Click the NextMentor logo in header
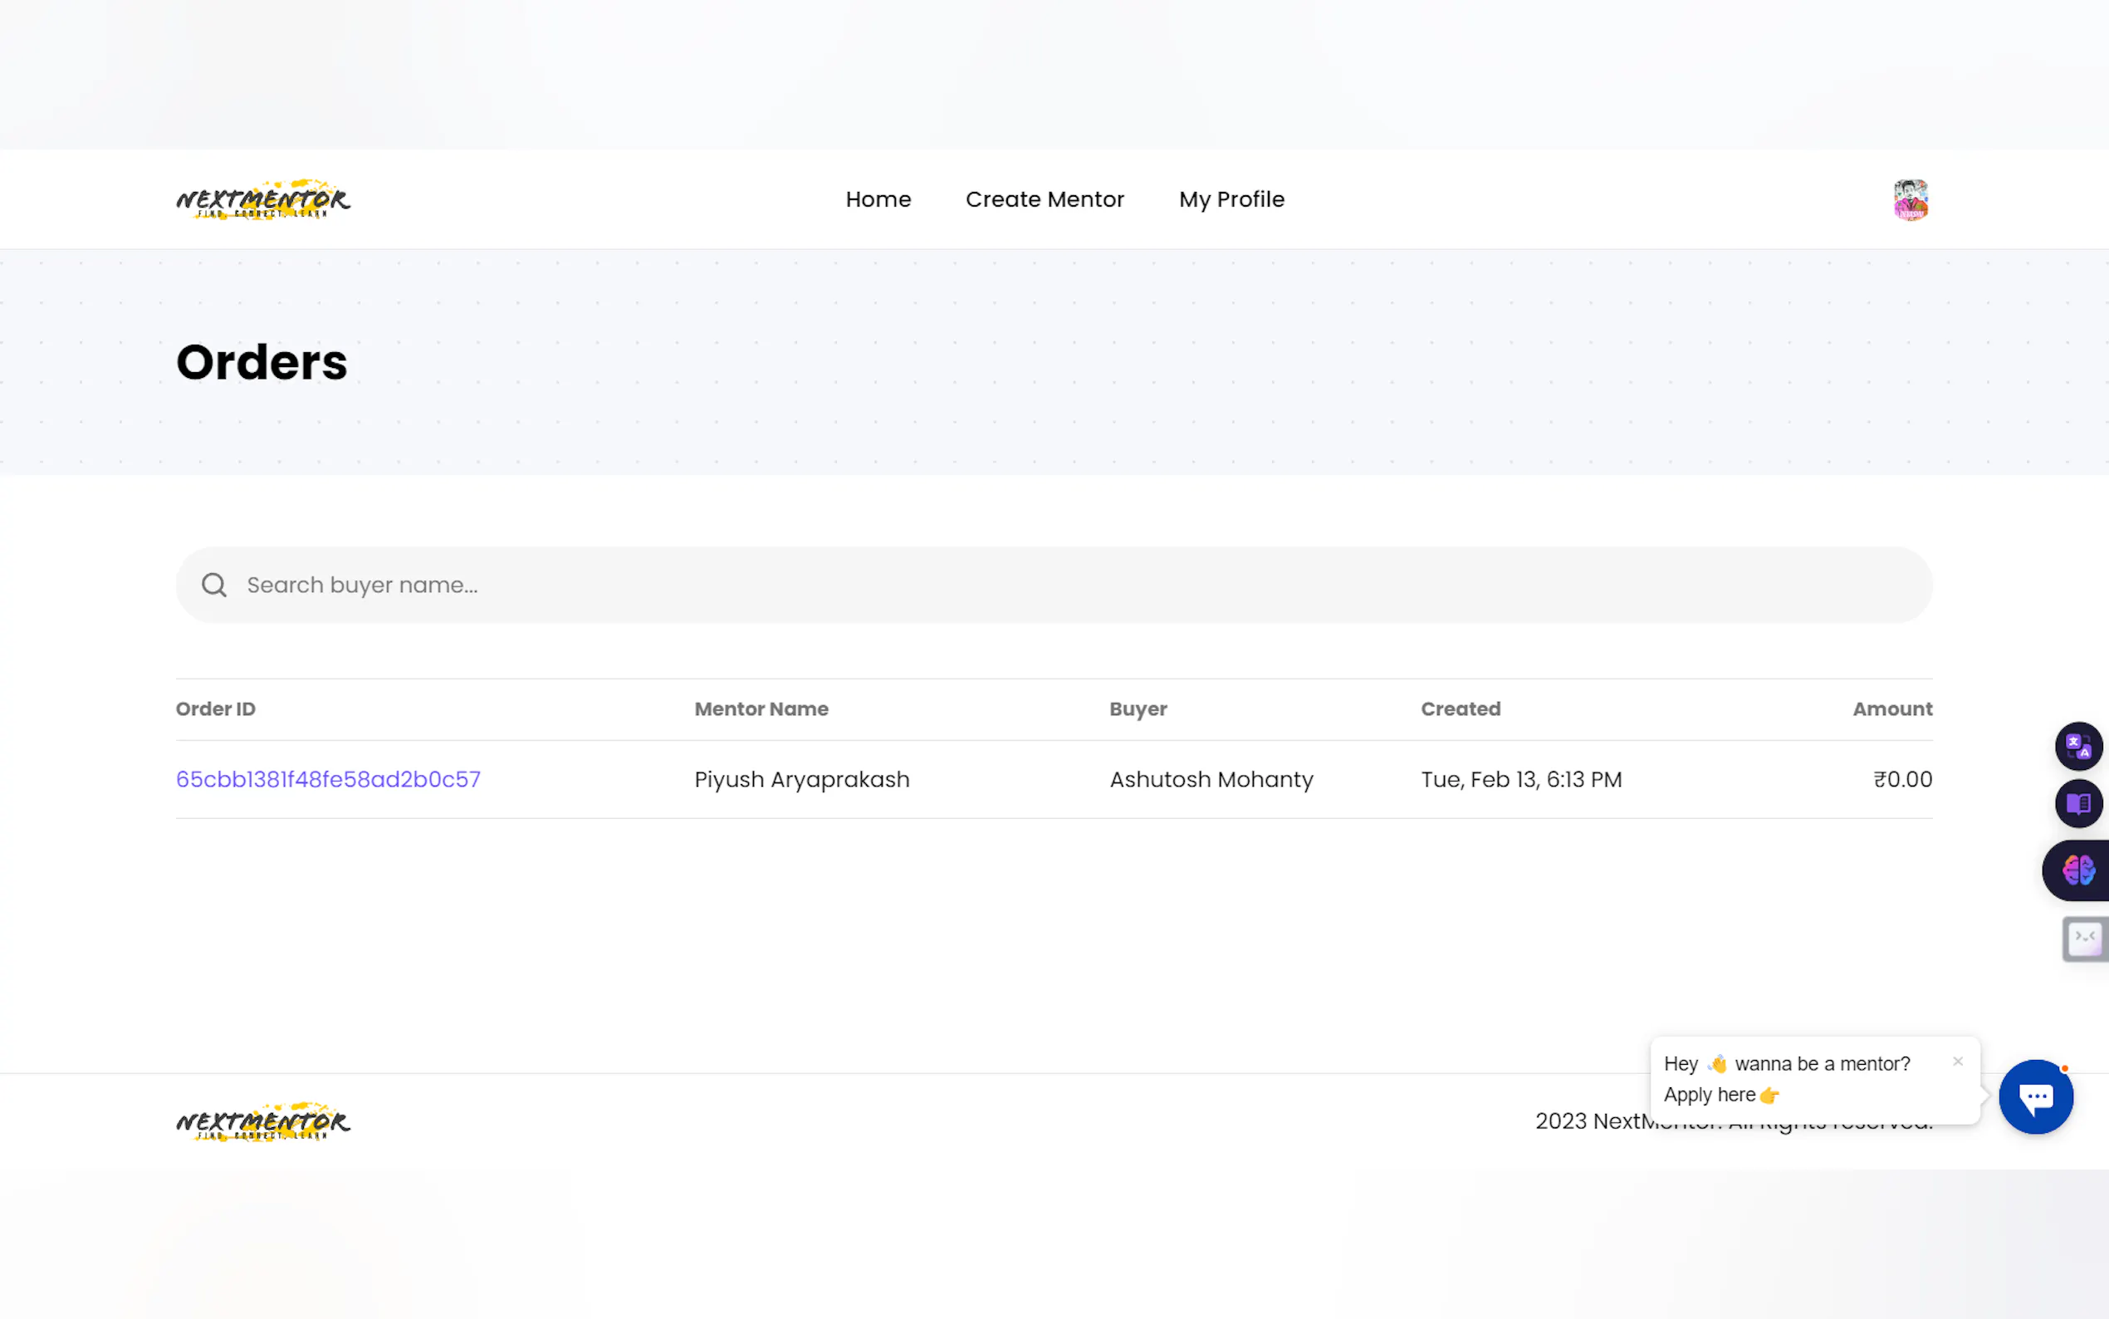Viewport: 2109px width, 1319px height. click(x=262, y=200)
